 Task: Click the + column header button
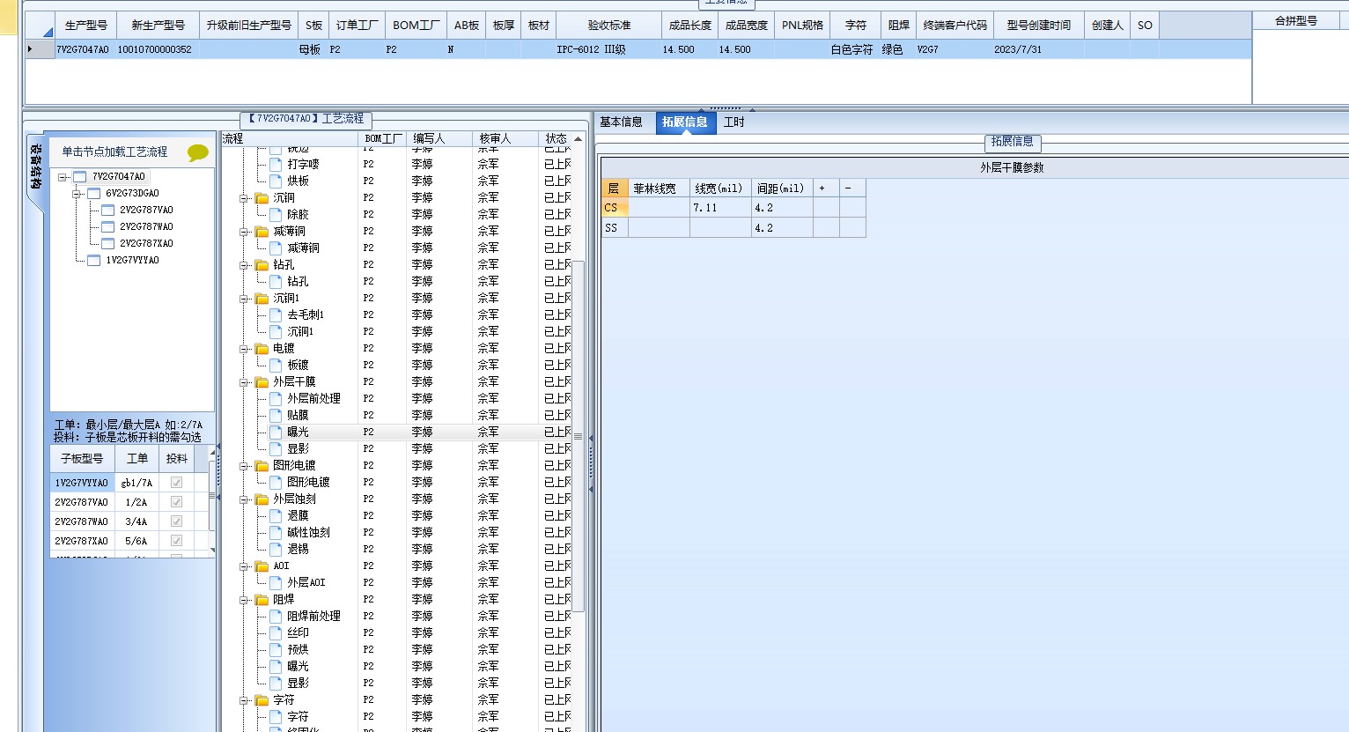click(x=826, y=189)
